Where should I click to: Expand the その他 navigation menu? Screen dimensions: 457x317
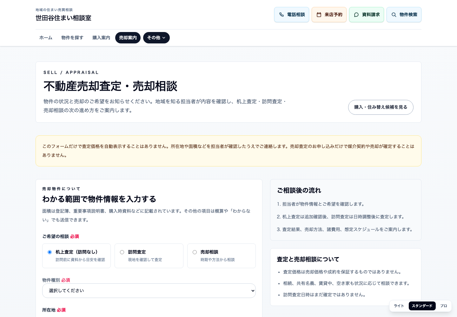tap(156, 38)
